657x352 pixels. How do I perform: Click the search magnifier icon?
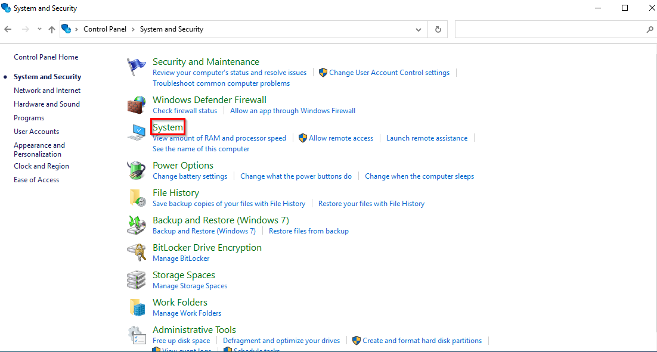649,29
